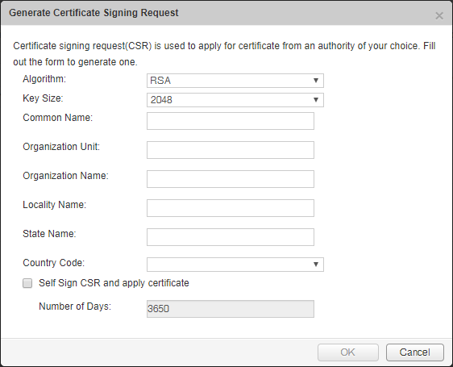Click the Number of Days field showing 3650
Screen dimensions: 453x367
(x=231, y=309)
